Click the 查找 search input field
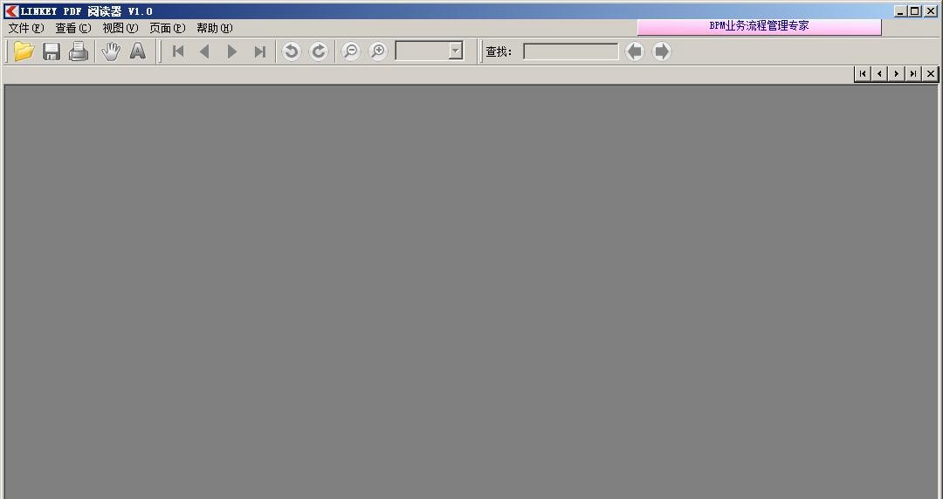The width and height of the screenshot is (943, 499). tap(571, 51)
